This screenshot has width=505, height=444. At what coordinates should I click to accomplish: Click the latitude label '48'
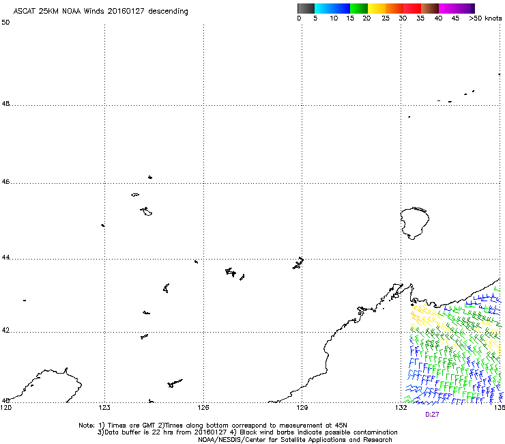tap(5, 104)
